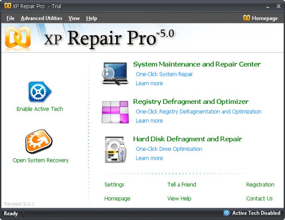Click the Active Tech Disabled status icon
The image size is (285, 220).
(227, 213)
